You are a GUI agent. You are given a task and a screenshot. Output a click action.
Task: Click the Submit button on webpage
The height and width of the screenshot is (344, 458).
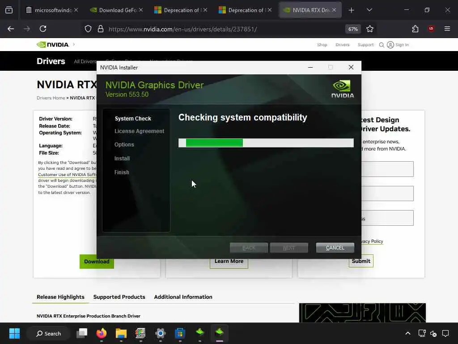[x=361, y=261]
